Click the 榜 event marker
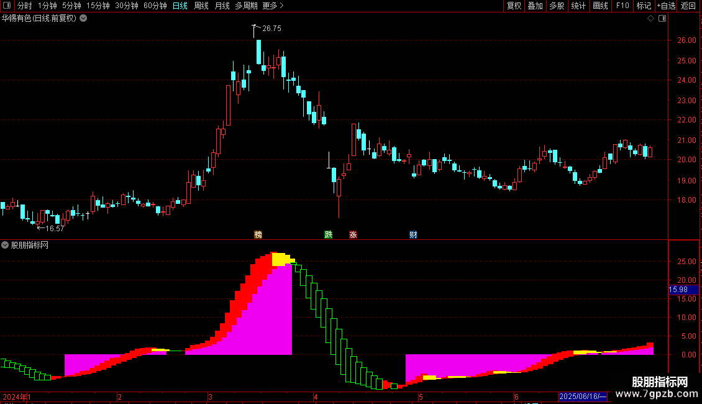The image size is (702, 404). 258,235
